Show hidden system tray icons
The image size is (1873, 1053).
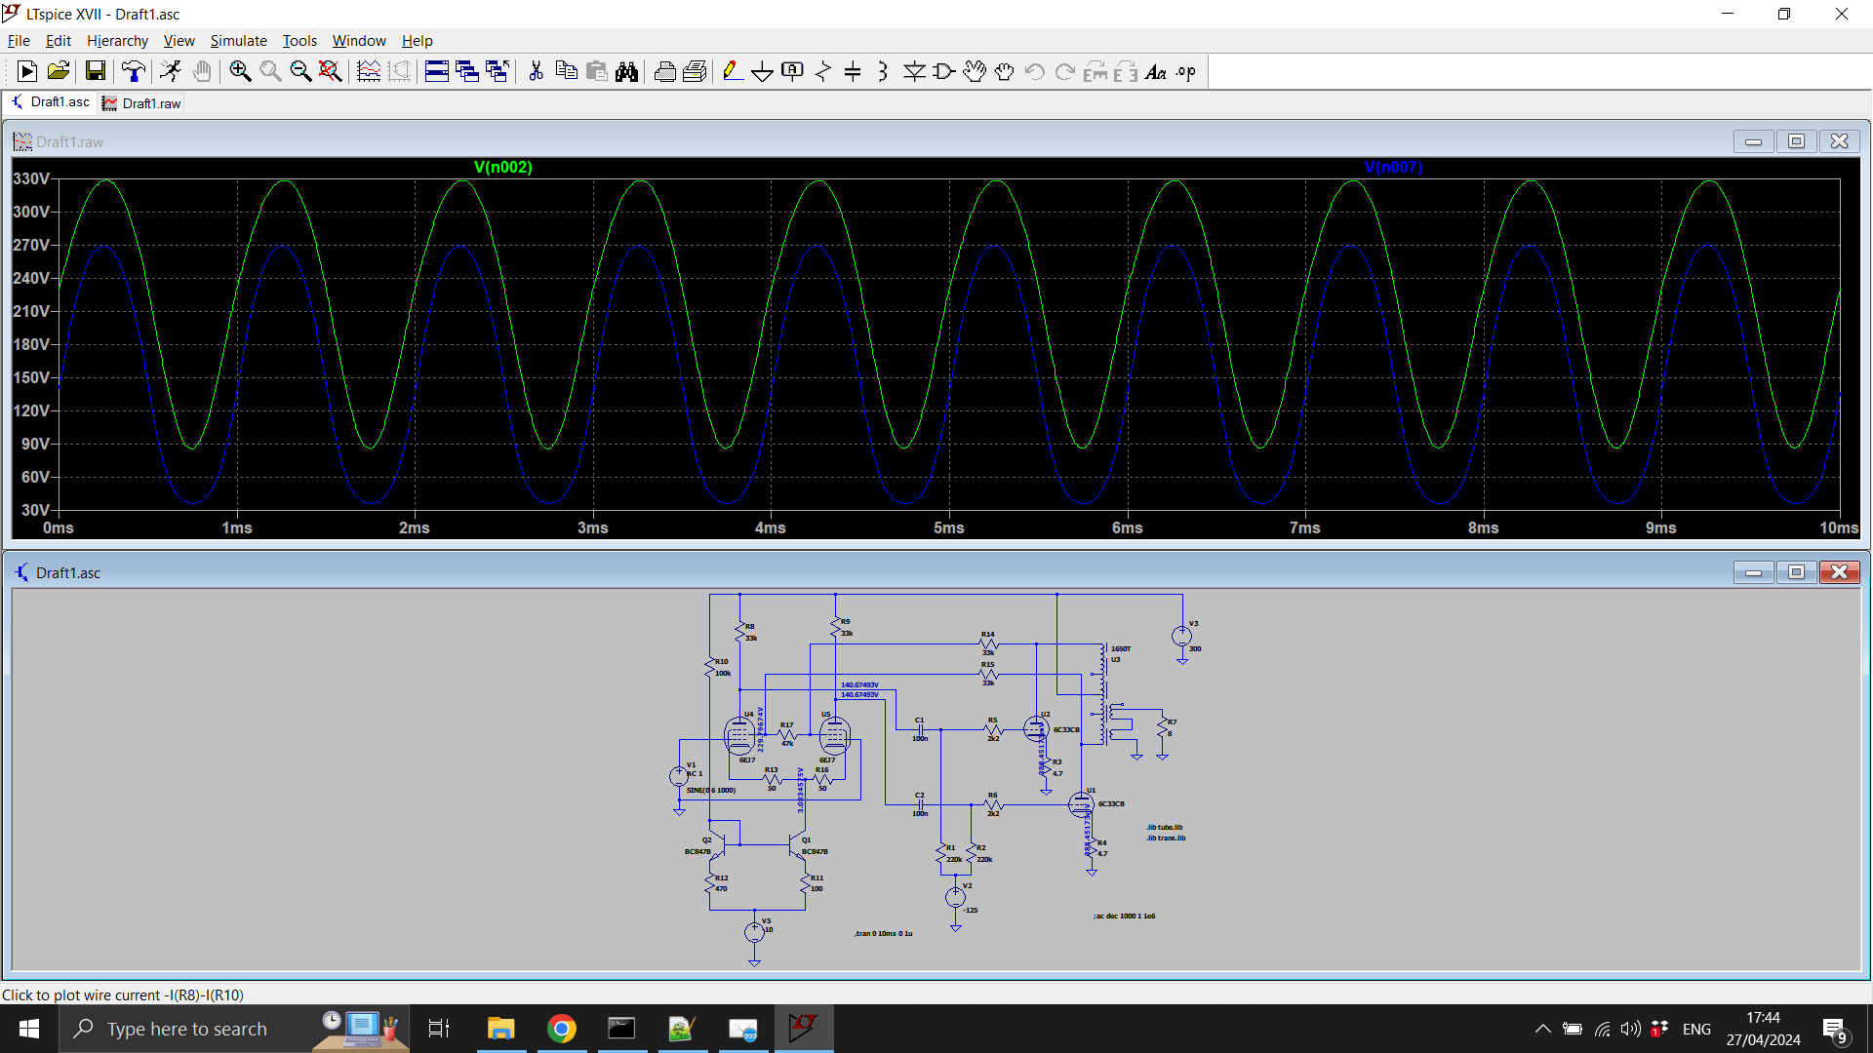click(1542, 1029)
